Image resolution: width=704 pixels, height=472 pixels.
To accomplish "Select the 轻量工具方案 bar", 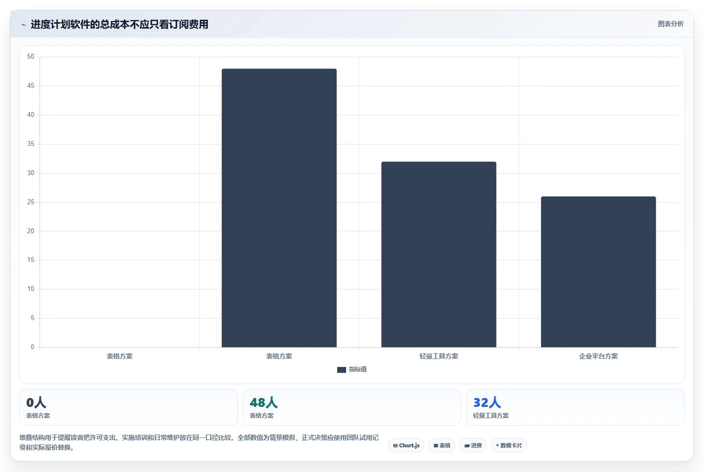I will [438, 254].
